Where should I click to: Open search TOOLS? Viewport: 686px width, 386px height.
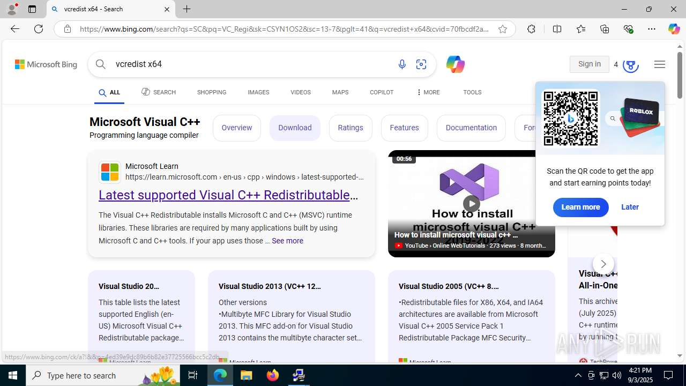tap(472, 92)
